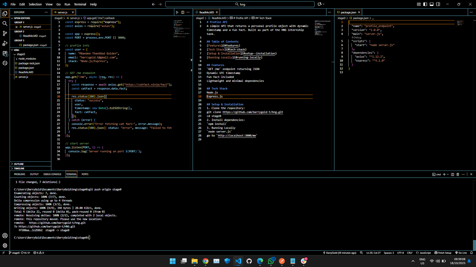Open the Manage gear icon at bottom left

coord(4,246)
